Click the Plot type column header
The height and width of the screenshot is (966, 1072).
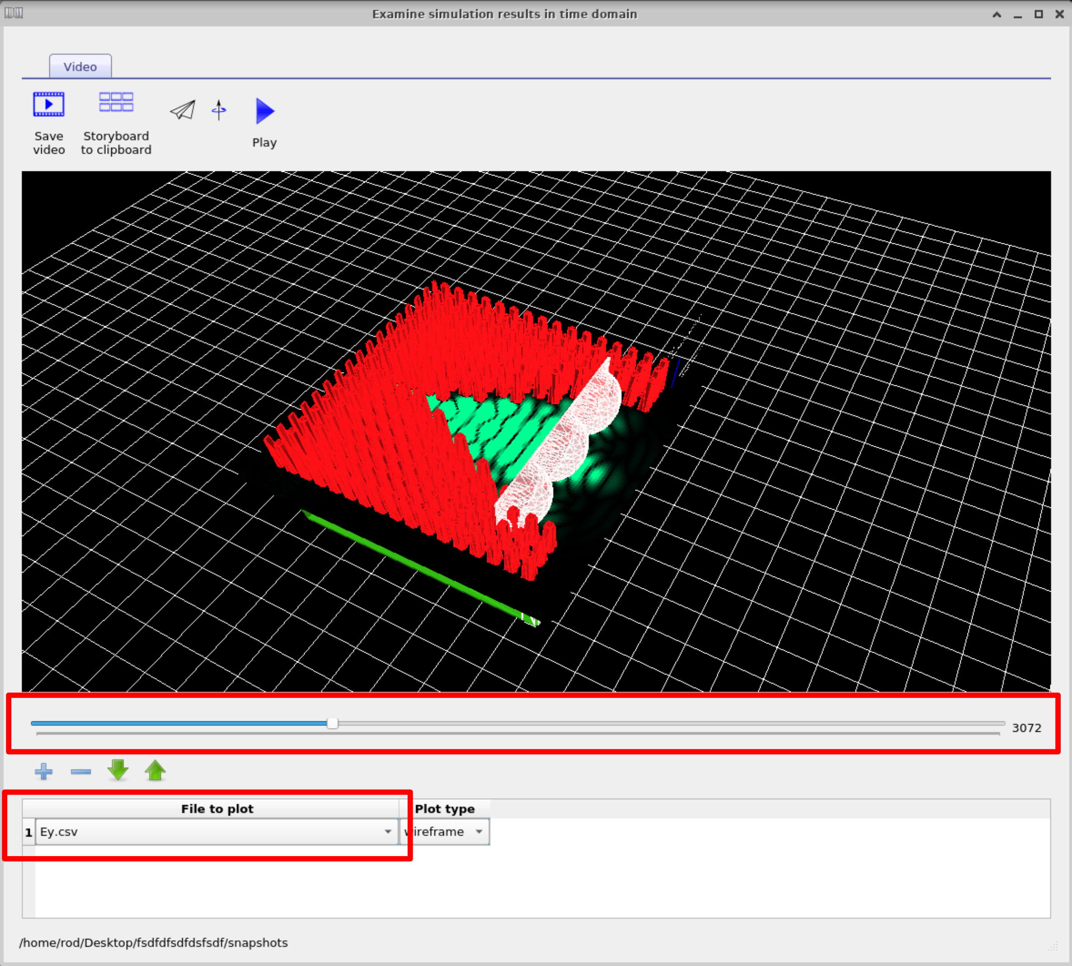[x=445, y=809]
